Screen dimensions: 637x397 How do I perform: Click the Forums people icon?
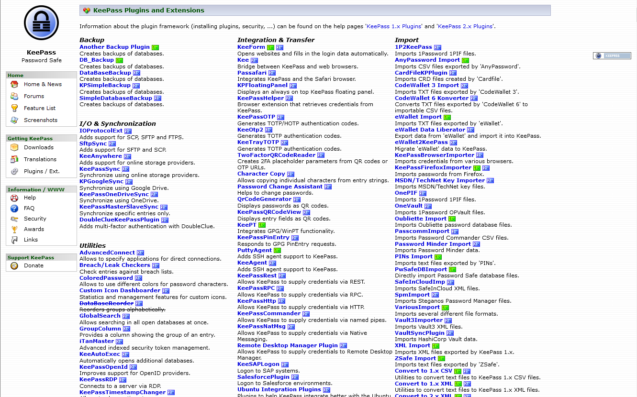point(14,96)
